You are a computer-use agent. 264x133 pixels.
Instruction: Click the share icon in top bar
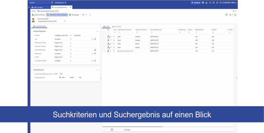pos(210,2)
